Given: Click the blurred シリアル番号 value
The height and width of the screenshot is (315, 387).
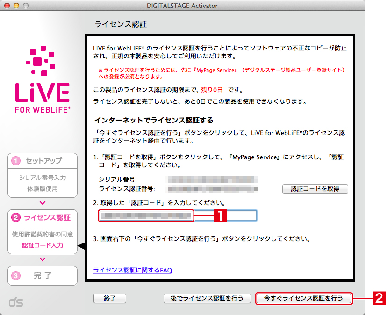Looking at the screenshot, I should 213,179.
